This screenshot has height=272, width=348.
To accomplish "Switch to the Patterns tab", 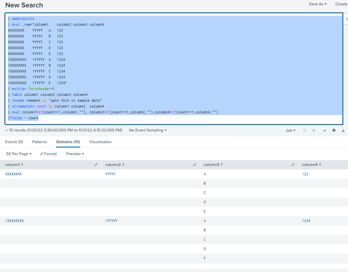I will point(39,142).
